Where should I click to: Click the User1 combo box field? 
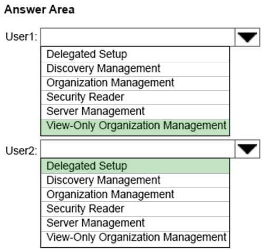pos(138,37)
